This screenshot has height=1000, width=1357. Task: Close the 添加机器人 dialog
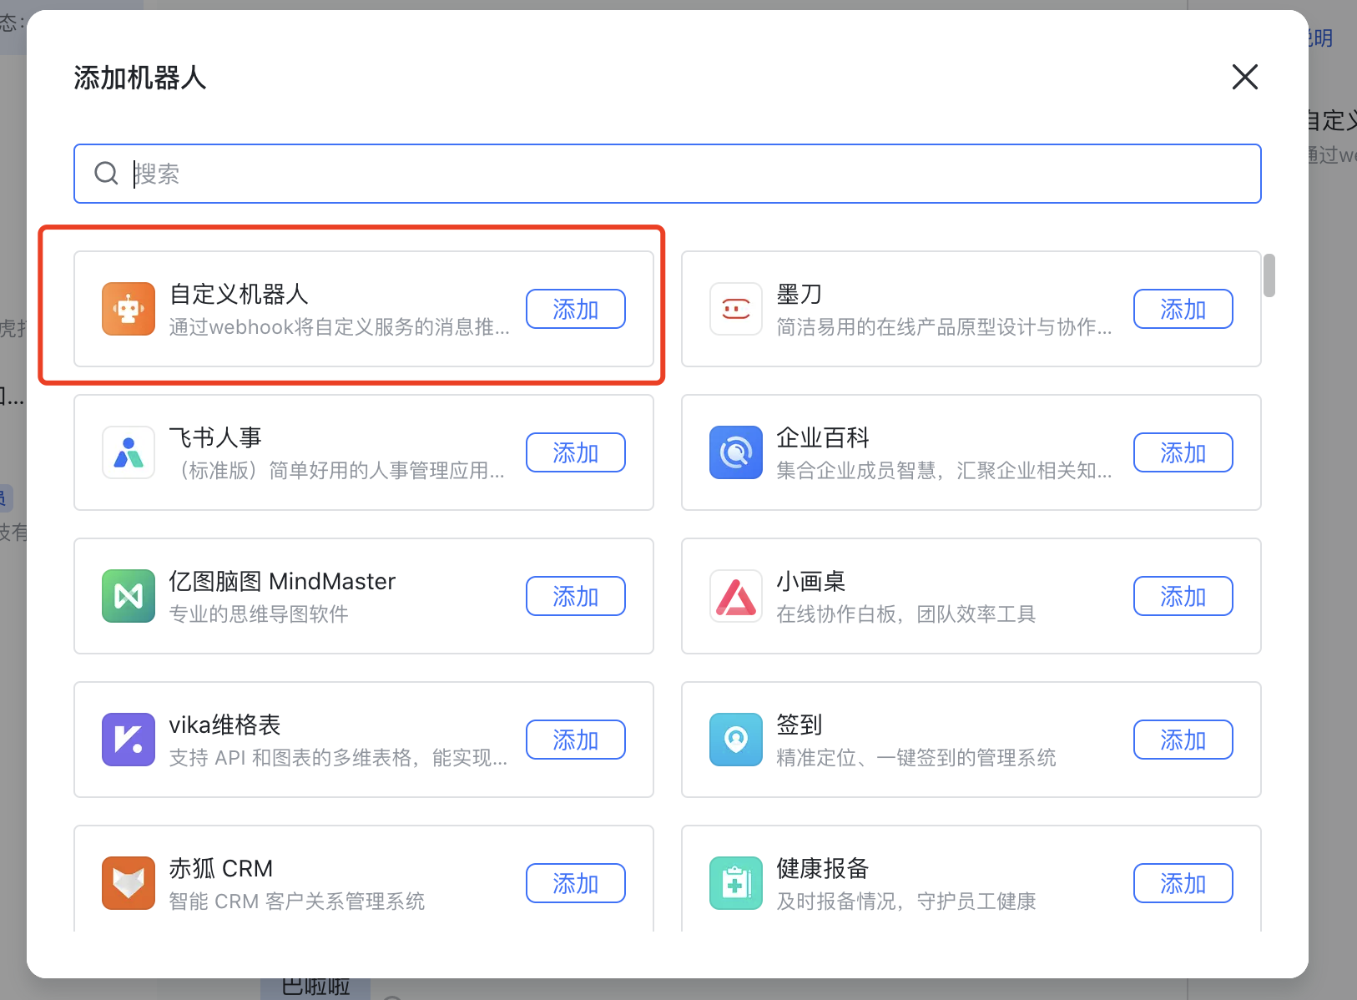(1245, 77)
